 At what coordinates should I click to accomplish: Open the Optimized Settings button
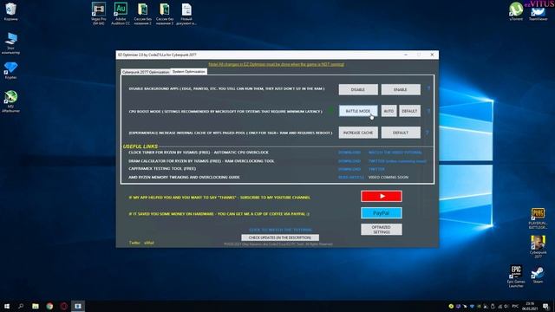pos(382,230)
